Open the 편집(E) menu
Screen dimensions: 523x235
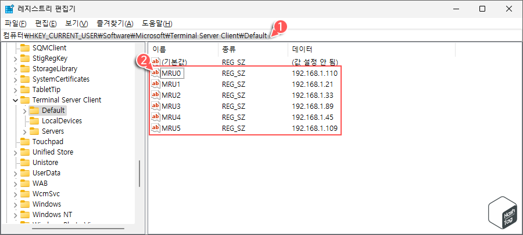(46, 24)
